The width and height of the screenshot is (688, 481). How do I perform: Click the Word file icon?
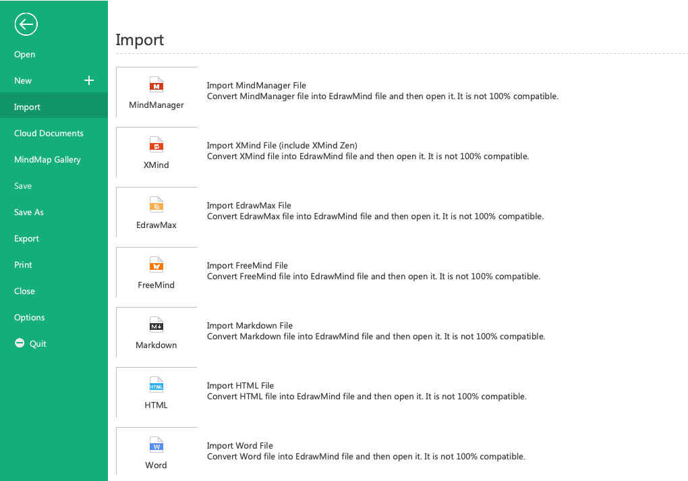point(156,445)
